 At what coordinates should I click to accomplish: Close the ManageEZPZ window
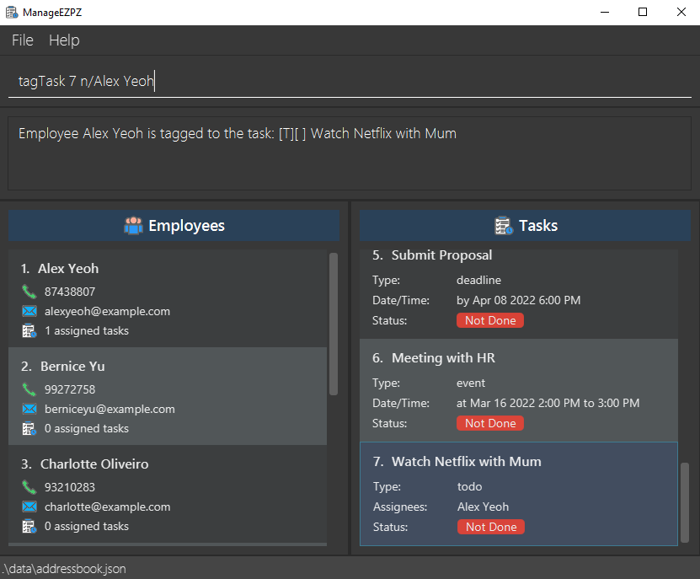point(681,12)
